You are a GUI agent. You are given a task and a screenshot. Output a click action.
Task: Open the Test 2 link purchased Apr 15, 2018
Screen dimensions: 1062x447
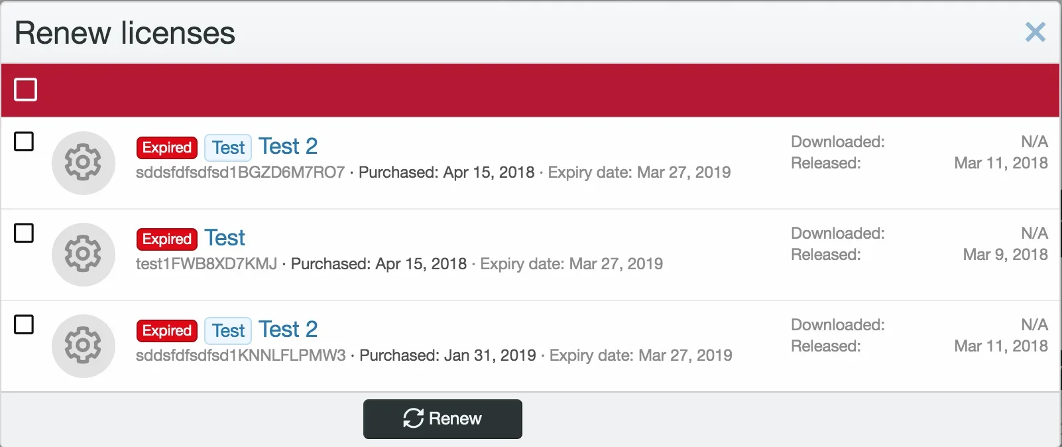point(288,146)
